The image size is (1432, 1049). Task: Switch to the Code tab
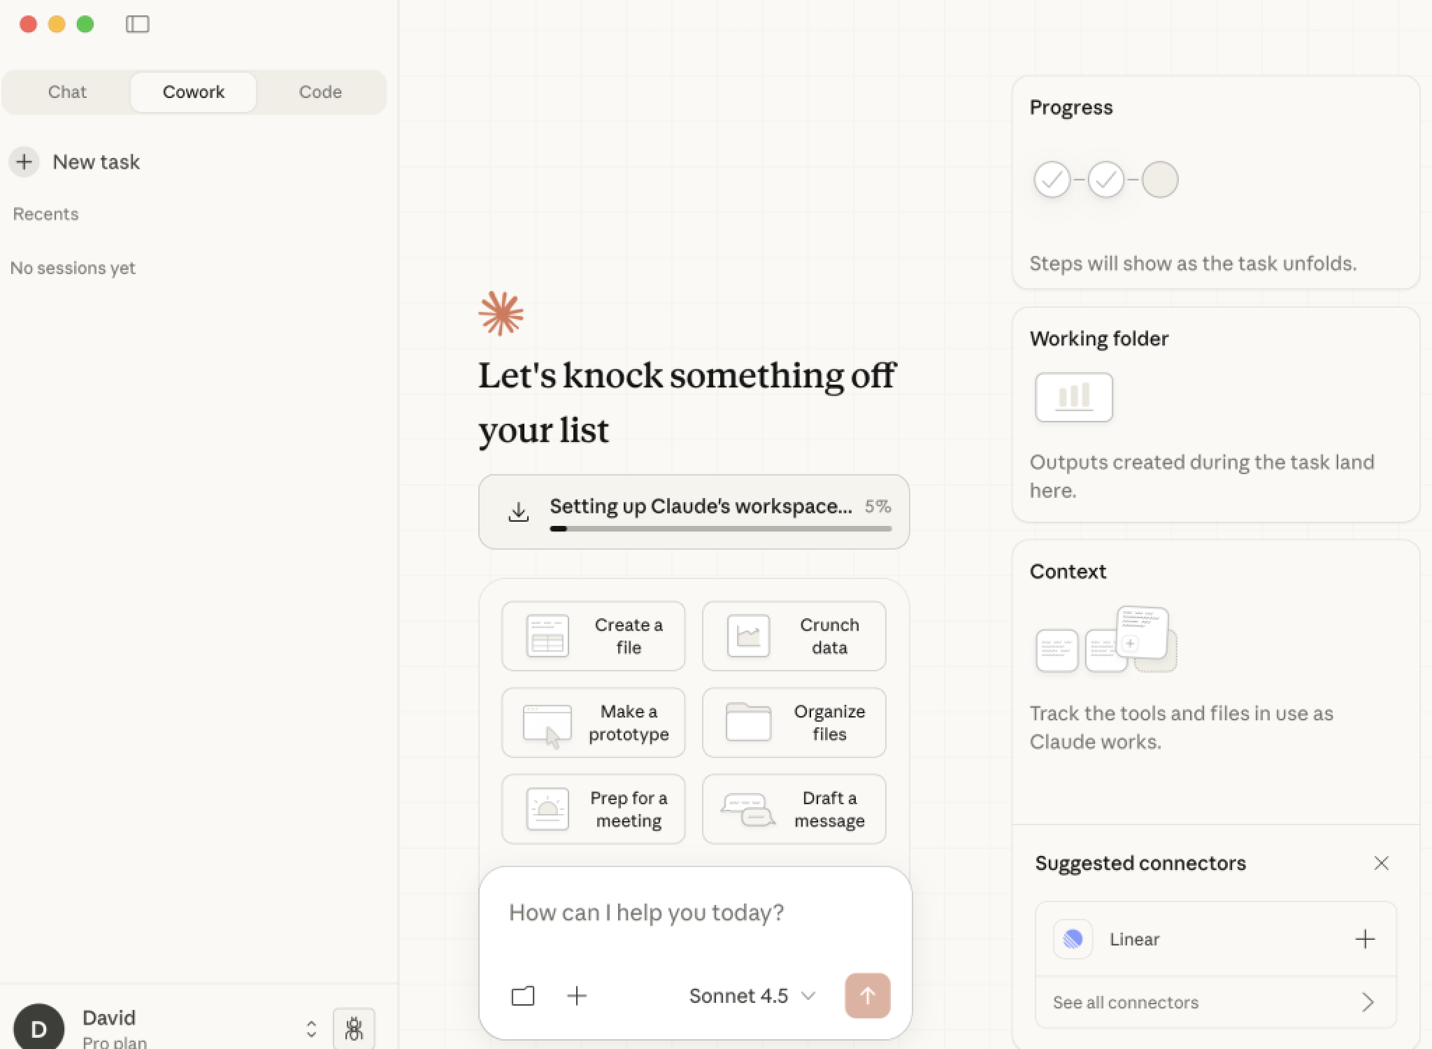pos(320,92)
